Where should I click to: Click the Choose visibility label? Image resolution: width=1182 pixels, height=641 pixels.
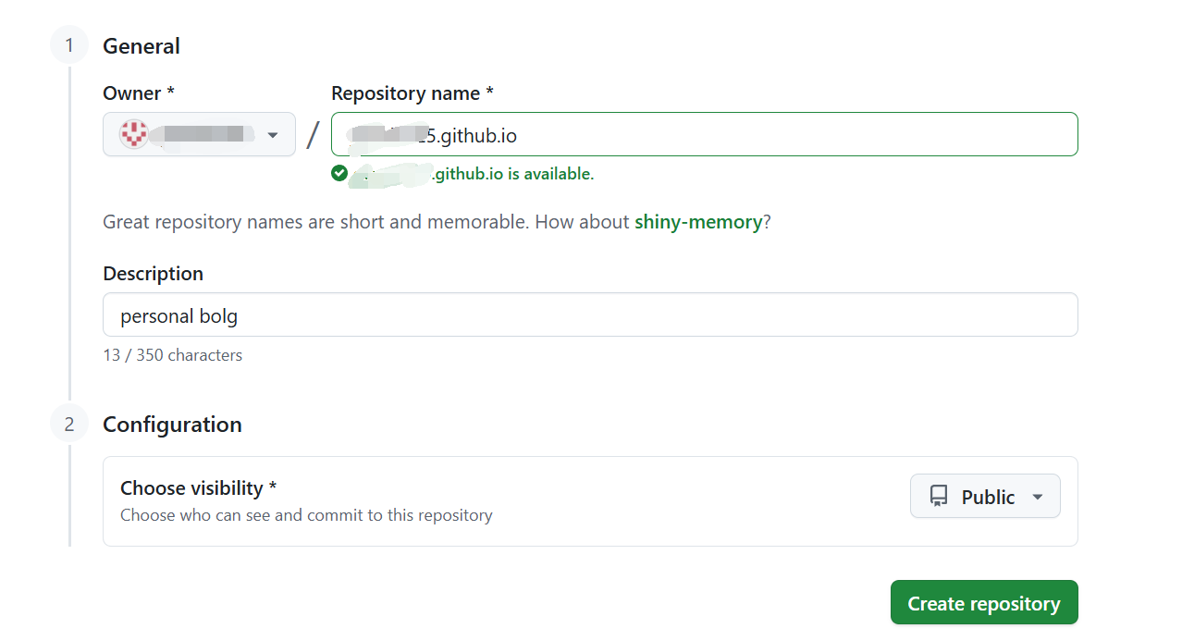[x=198, y=487]
